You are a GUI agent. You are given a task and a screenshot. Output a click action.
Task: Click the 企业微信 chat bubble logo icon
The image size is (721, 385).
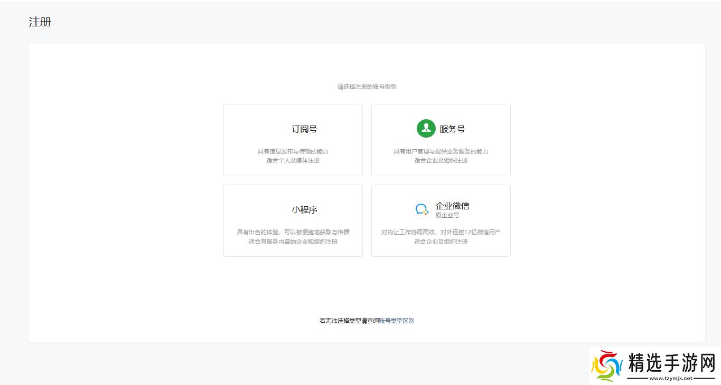pyautogui.click(x=422, y=209)
